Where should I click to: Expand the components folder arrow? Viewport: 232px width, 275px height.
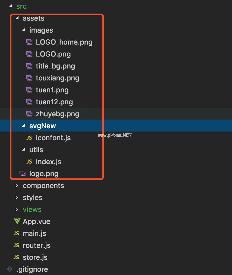(17, 186)
